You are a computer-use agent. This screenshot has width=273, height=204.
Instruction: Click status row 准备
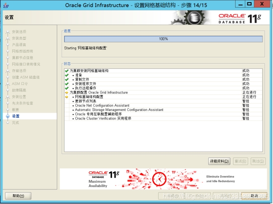coord(163,75)
